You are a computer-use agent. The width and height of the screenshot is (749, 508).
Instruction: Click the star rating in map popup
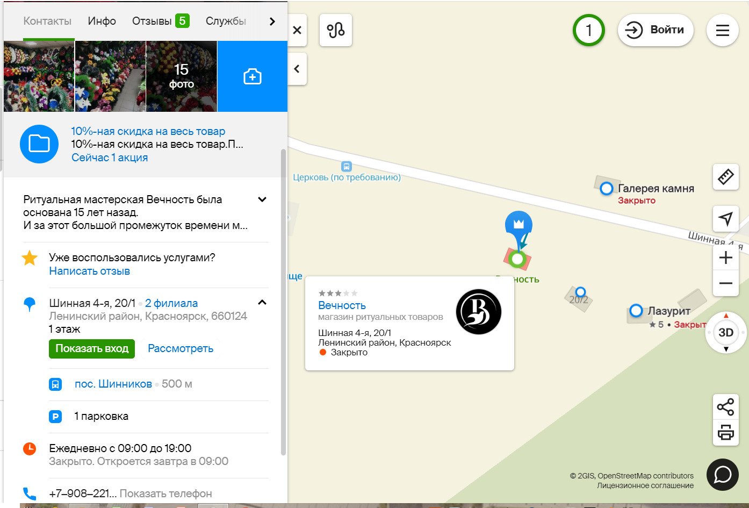point(337,293)
